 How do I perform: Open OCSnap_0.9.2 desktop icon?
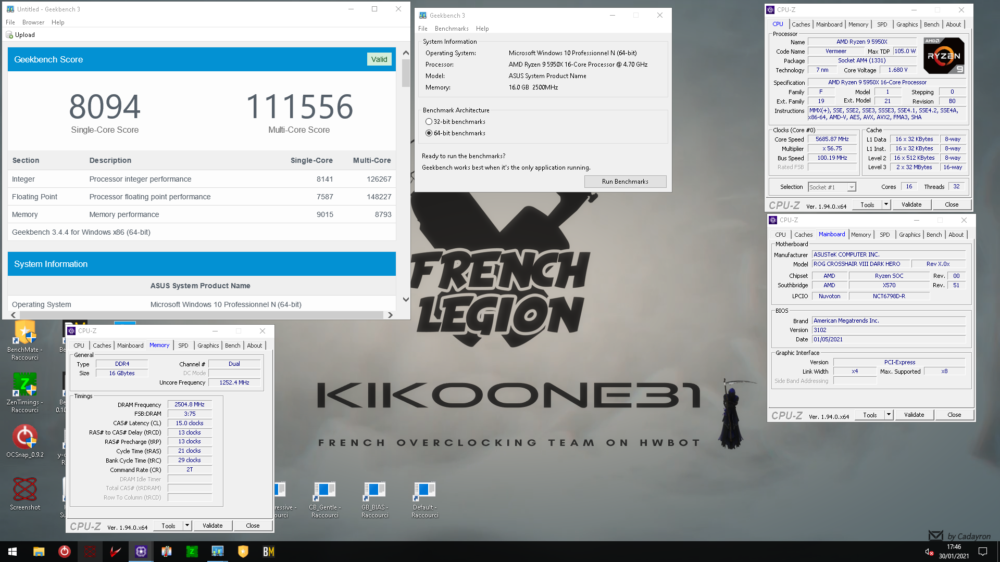25,441
